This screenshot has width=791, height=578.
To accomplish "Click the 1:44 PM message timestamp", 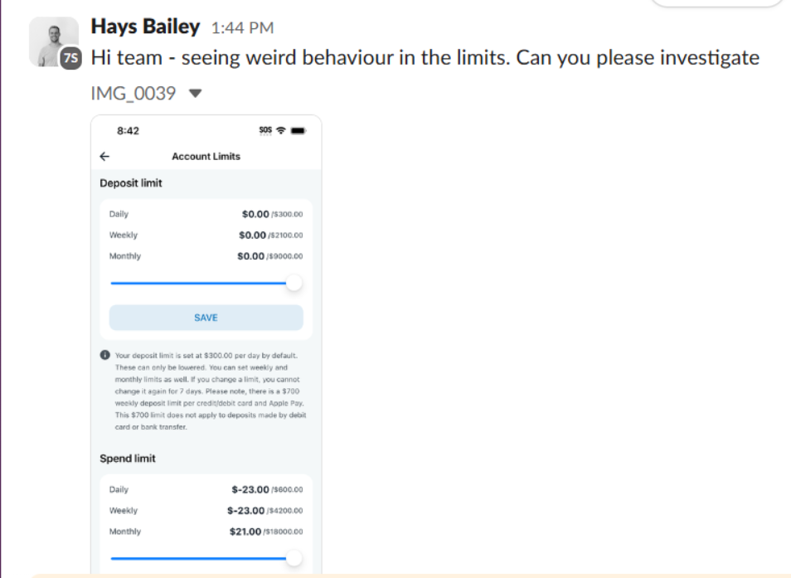I will (242, 27).
